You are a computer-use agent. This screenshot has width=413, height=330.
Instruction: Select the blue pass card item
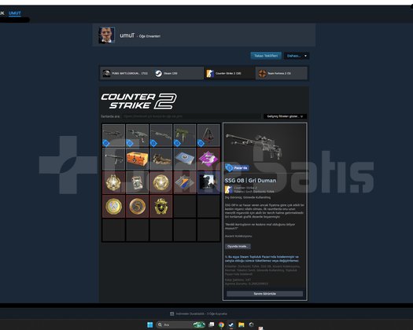coord(185,159)
